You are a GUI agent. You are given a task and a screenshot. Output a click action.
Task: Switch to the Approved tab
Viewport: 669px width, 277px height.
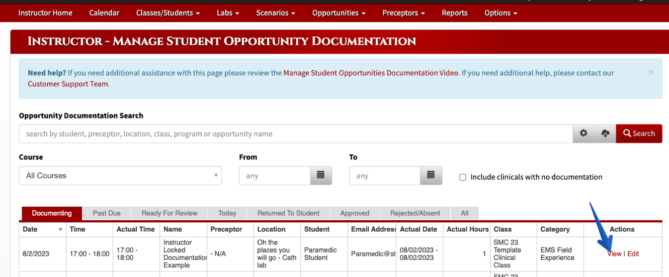[x=355, y=213]
